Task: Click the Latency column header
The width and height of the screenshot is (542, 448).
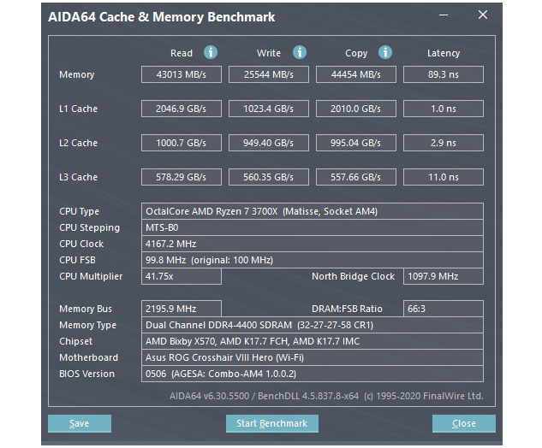Action: [444, 54]
